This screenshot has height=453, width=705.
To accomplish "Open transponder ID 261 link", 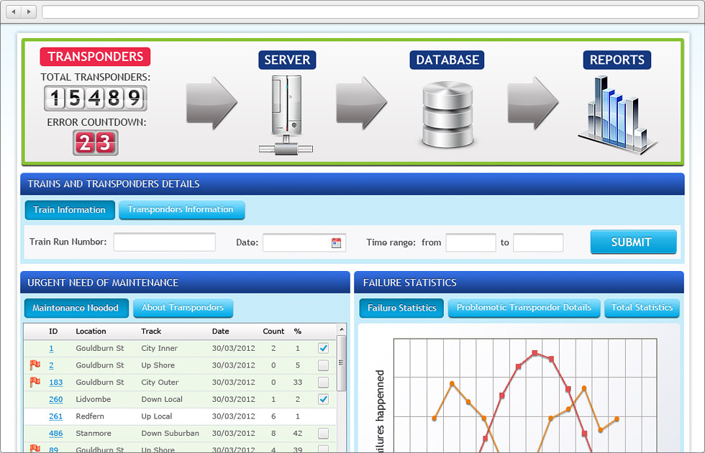I will point(56,416).
